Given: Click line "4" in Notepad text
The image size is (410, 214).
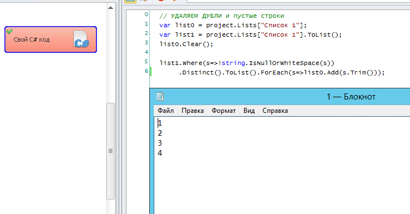Looking at the screenshot, I should pos(160,153).
